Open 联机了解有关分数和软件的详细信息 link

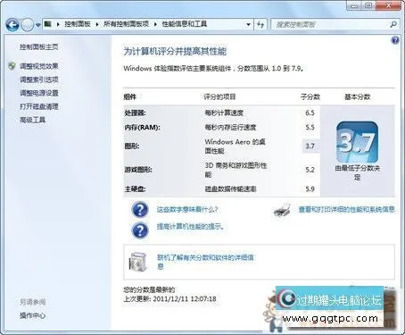pos(205,262)
